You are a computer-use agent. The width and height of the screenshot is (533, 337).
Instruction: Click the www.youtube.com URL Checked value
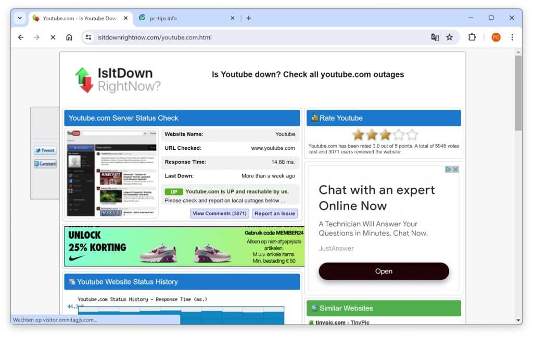click(x=273, y=148)
